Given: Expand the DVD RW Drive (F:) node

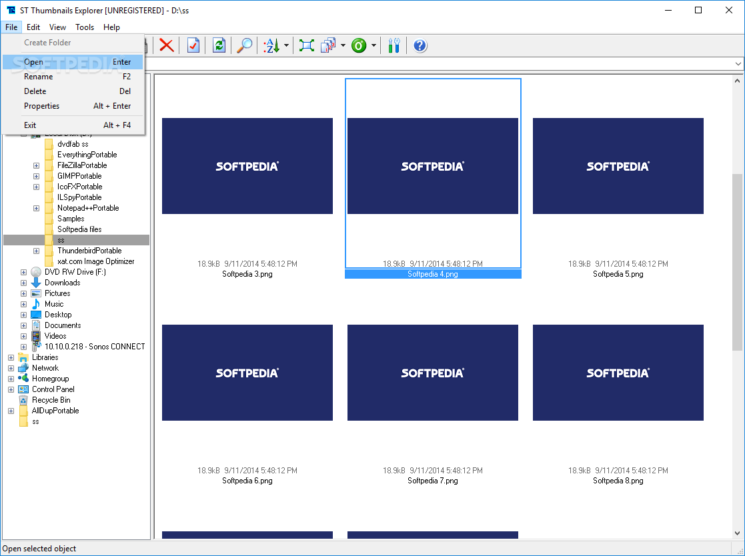Looking at the screenshot, I should pyautogui.click(x=23, y=273).
